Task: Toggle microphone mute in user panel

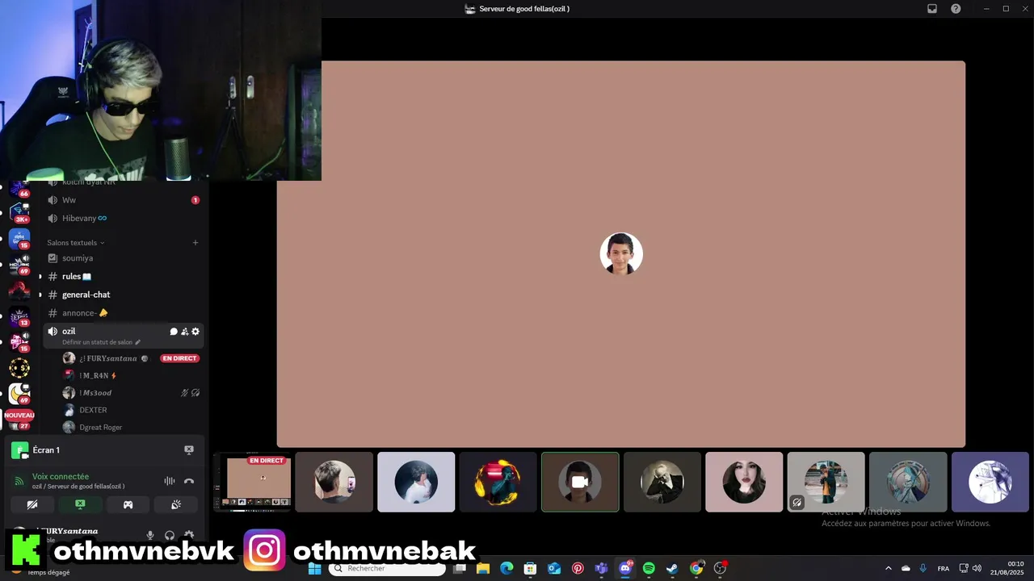Action: point(150,535)
